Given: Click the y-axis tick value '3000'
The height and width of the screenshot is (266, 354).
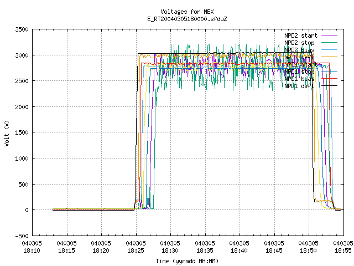Looking at the screenshot, I should coord(22,55).
